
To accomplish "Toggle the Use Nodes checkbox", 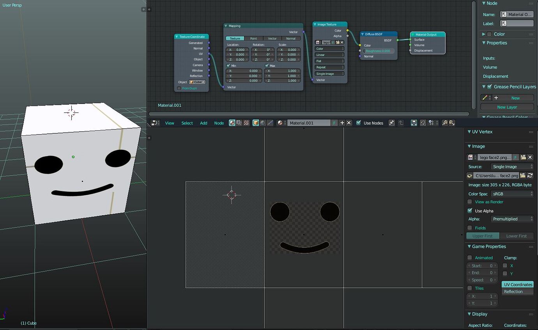I will [359, 123].
